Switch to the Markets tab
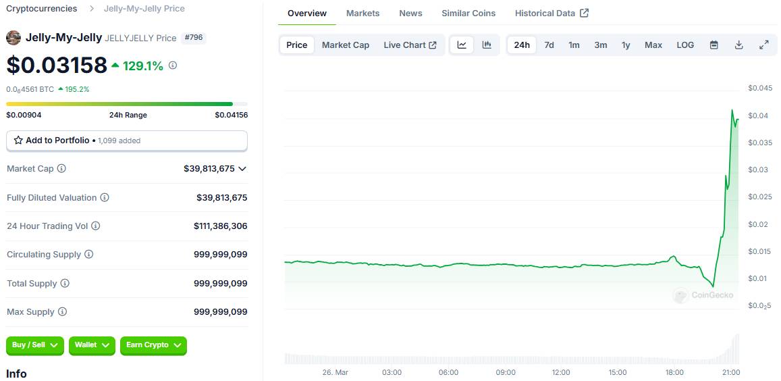Image resolution: width=781 pixels, height=381 pixels. click(x=362, y=14)
